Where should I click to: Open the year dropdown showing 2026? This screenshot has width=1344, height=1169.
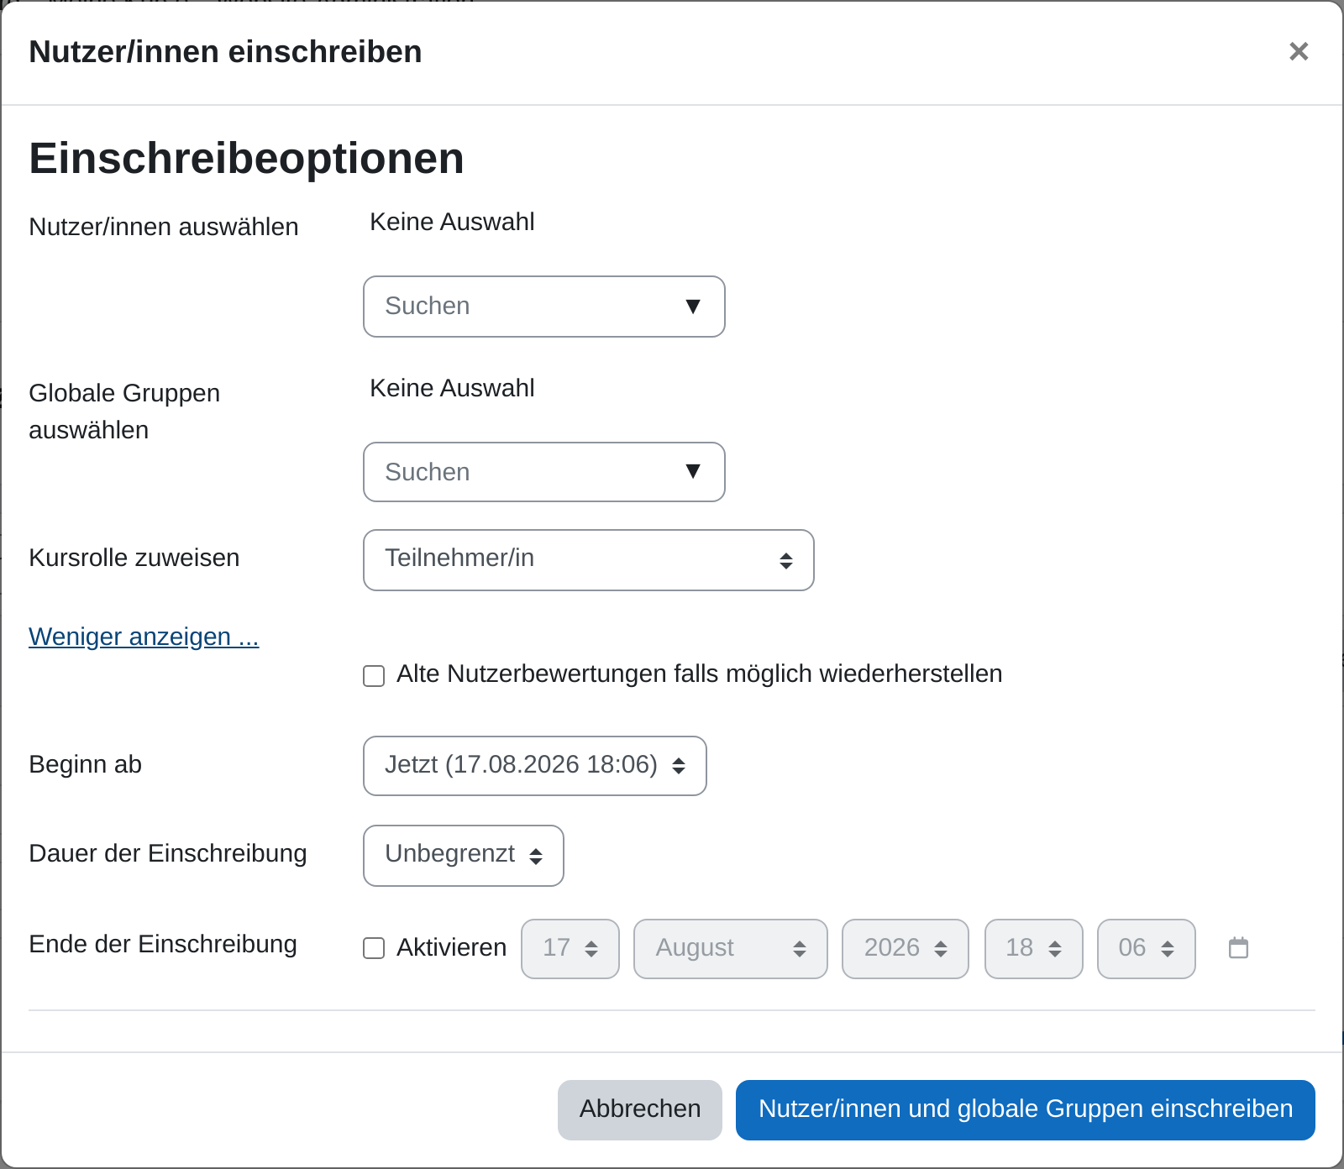(x=906, y=949)
